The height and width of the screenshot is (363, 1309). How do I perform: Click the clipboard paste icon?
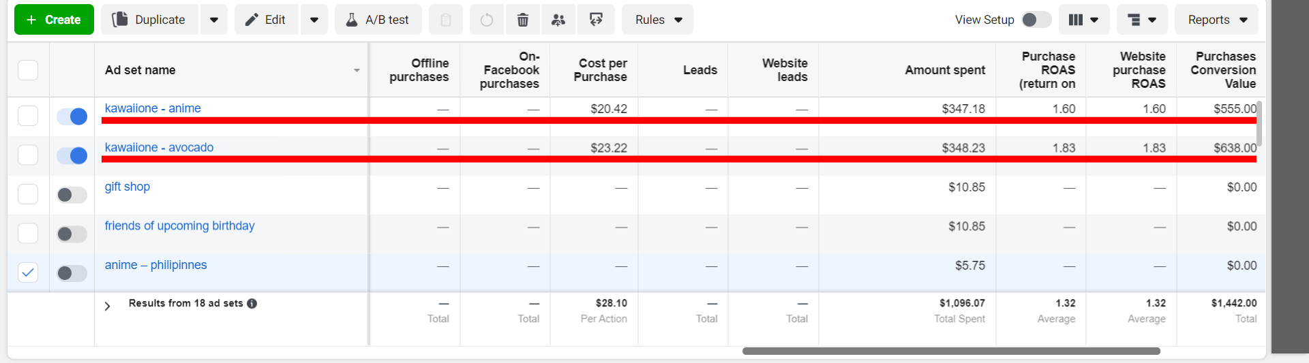pos(446,20)
